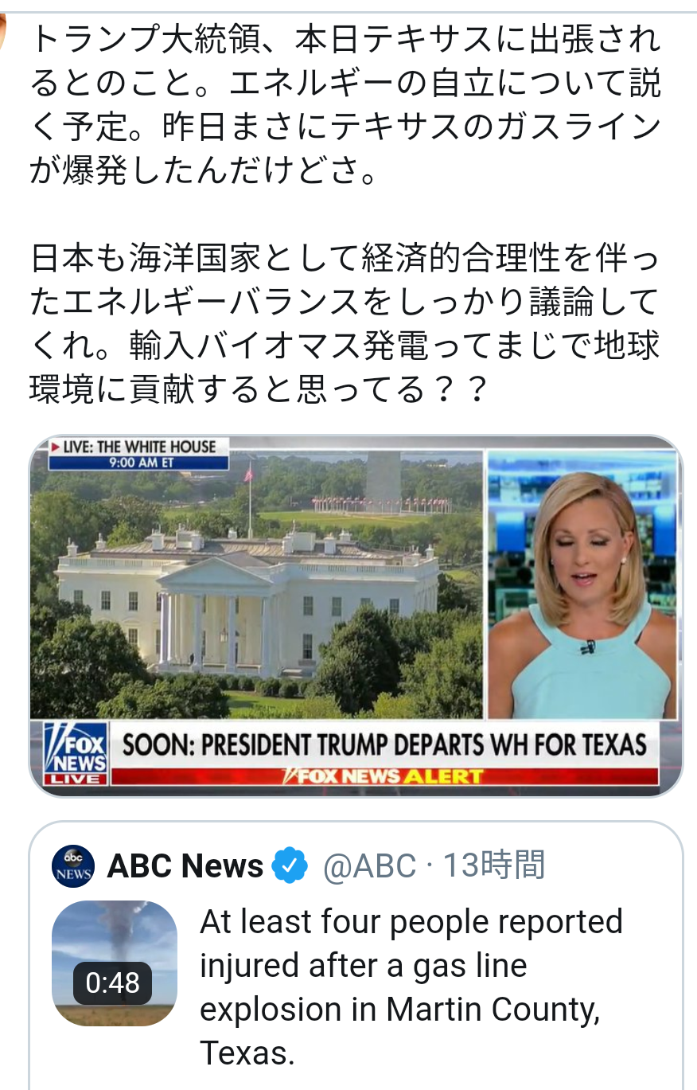Open quoted tweet text about Martin County explosion

point(411,987)
